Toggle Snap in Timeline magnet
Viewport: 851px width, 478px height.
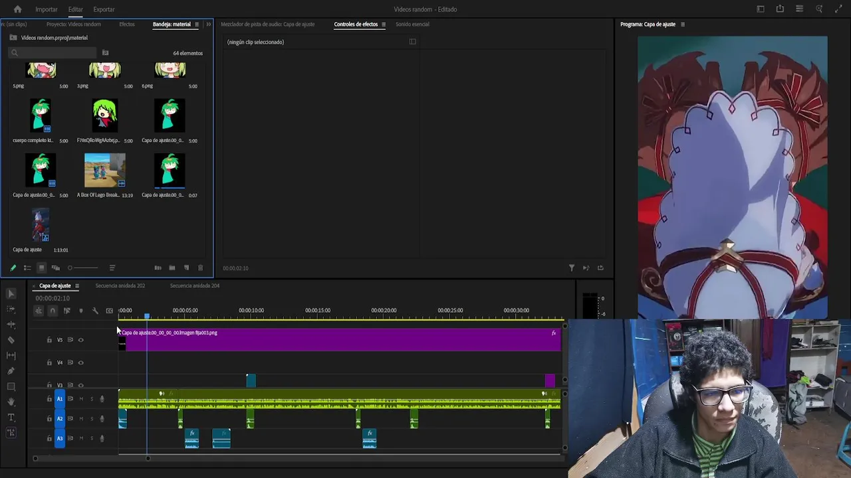[53, 311]
